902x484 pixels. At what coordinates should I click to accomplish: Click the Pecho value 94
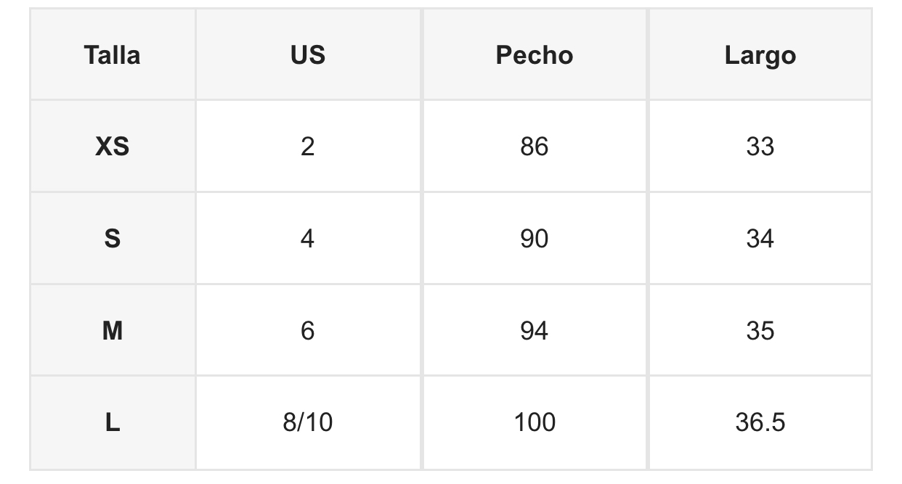point(535,331)
